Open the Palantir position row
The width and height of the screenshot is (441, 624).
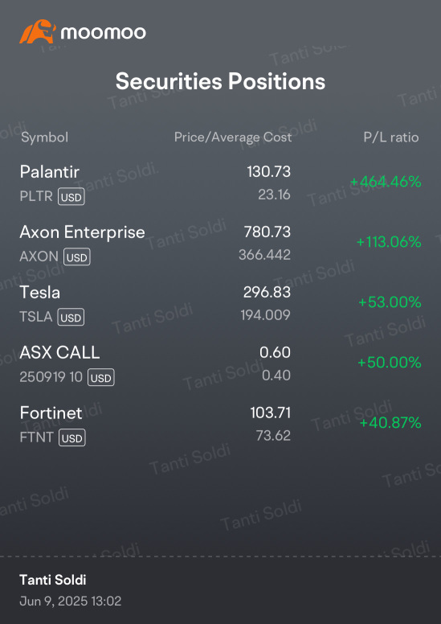coord(220,183)
